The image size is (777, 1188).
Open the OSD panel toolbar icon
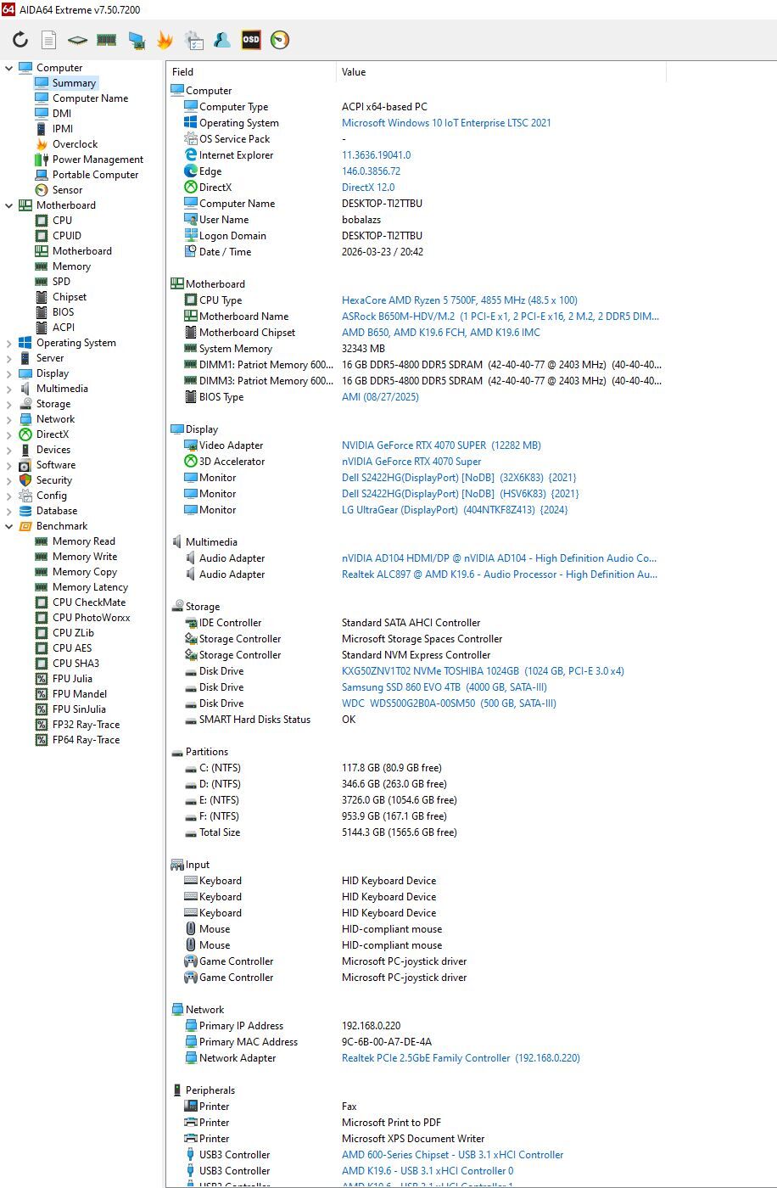(251, 40)
